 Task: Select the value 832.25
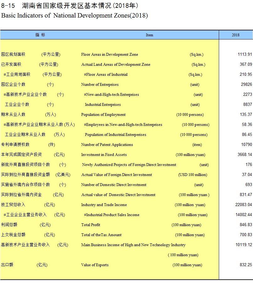click(x=246, y=265)
